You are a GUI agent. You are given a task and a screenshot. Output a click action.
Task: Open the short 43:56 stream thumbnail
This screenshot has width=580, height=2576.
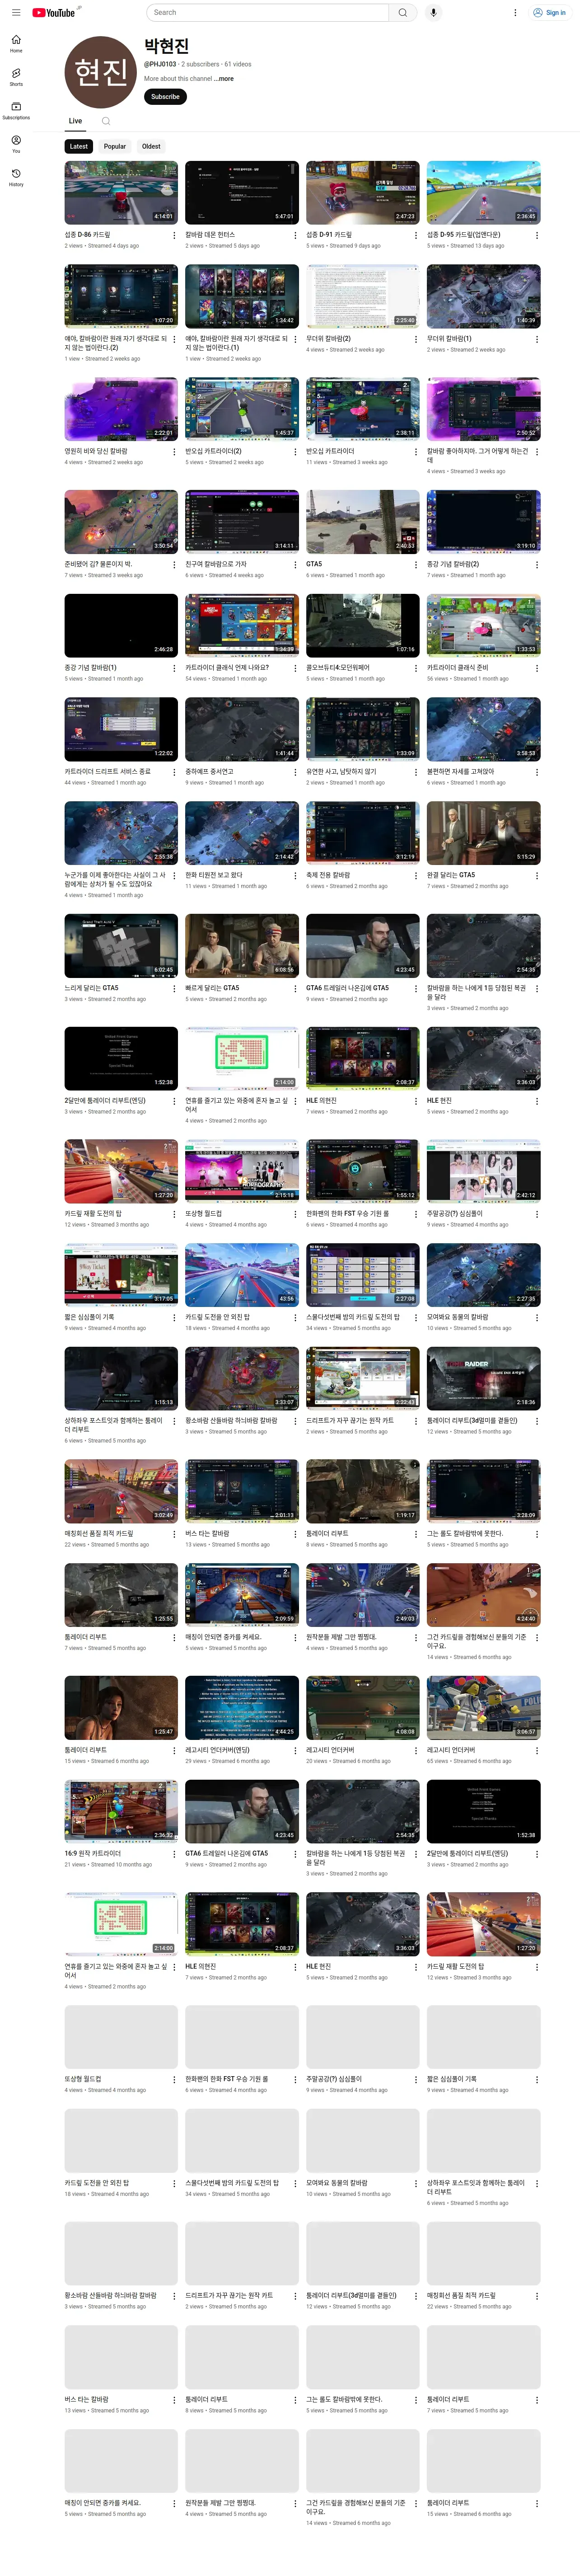click(x=241, y=1275)
